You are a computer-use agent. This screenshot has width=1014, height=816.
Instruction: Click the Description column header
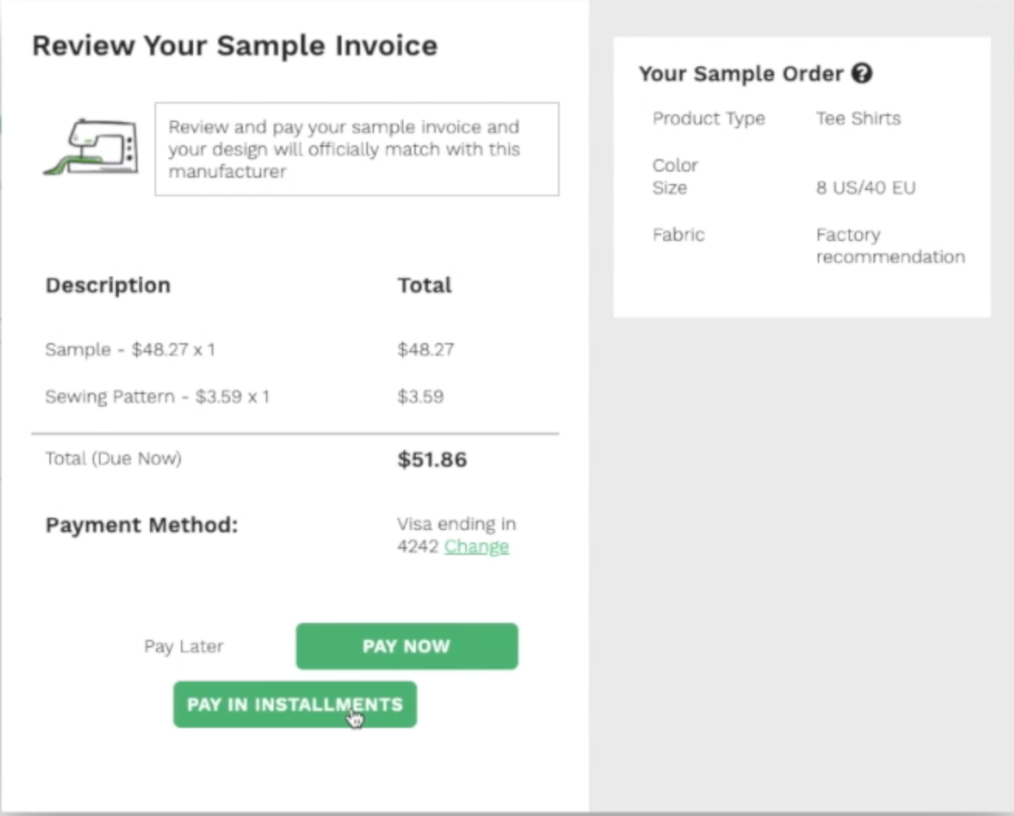coord(108,285)
